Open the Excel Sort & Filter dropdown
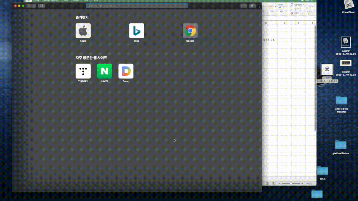Image resolution: width=358 pixels, height=201 pixels. click(313, 7)
